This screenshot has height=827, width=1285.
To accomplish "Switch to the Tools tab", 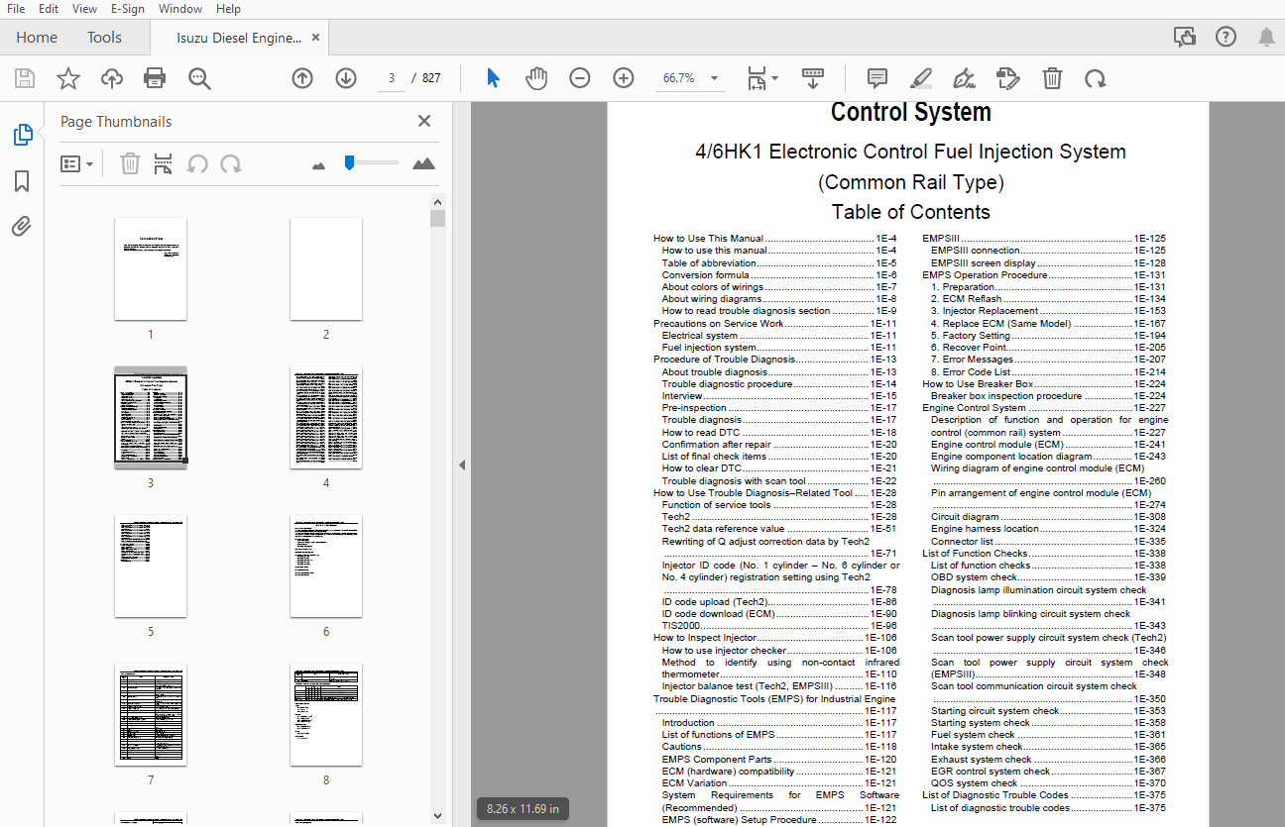I will [x=104, y=38].
